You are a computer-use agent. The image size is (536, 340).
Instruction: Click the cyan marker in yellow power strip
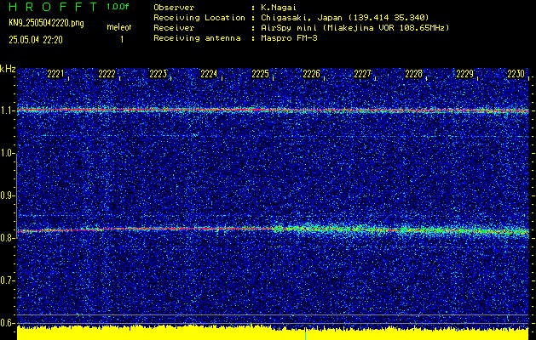click(x=305, y=335)
